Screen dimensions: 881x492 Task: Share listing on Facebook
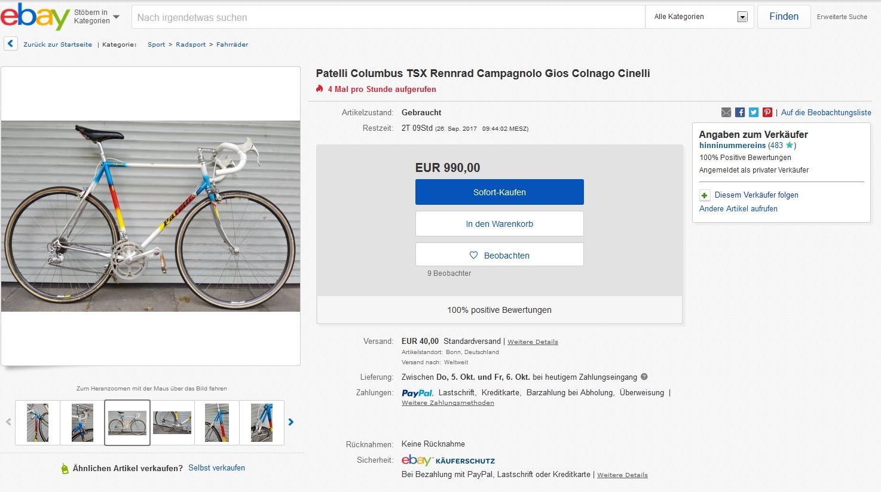click(740, 112)
